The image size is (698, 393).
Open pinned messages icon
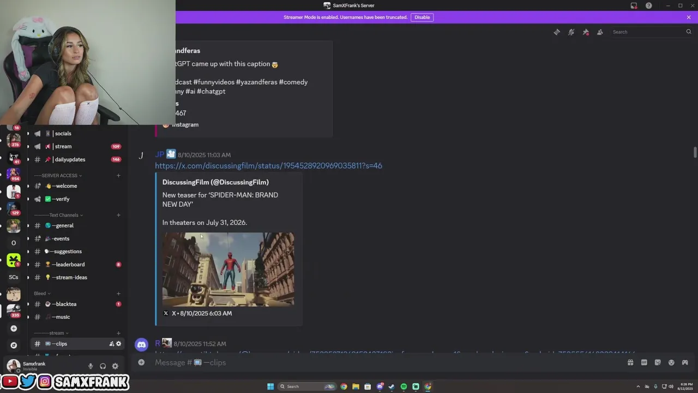tap(586, 32)
